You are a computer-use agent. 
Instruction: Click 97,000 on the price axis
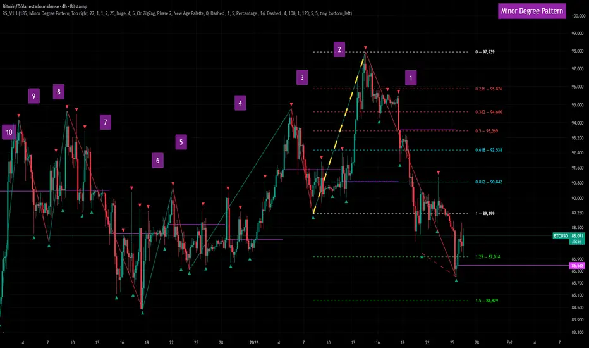[x=578, y=69]
